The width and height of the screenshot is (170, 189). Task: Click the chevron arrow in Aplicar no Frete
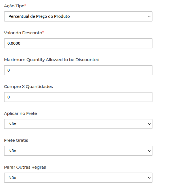(149, 124)
